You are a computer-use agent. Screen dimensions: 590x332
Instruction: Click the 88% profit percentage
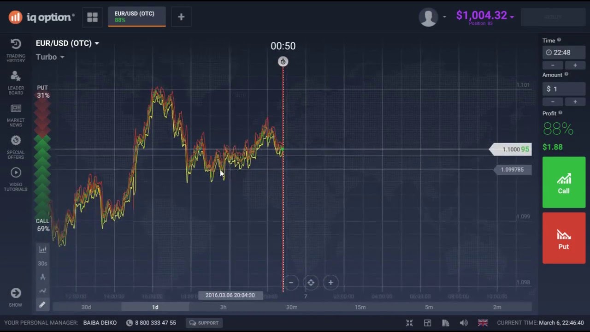pos(558,130)
